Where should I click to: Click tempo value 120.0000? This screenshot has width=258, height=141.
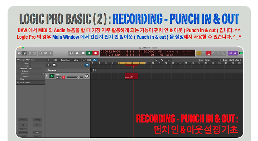(148, 52)
